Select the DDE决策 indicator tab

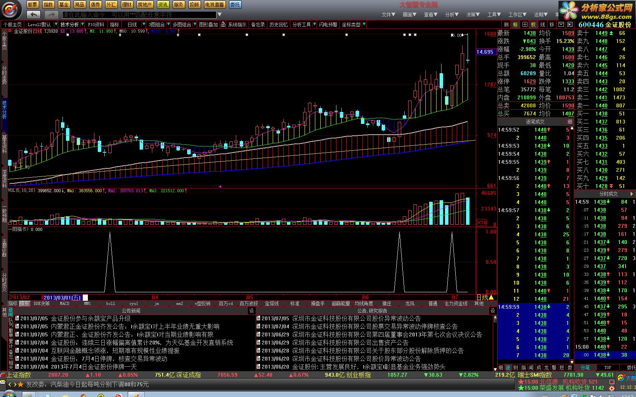[41, 303]
